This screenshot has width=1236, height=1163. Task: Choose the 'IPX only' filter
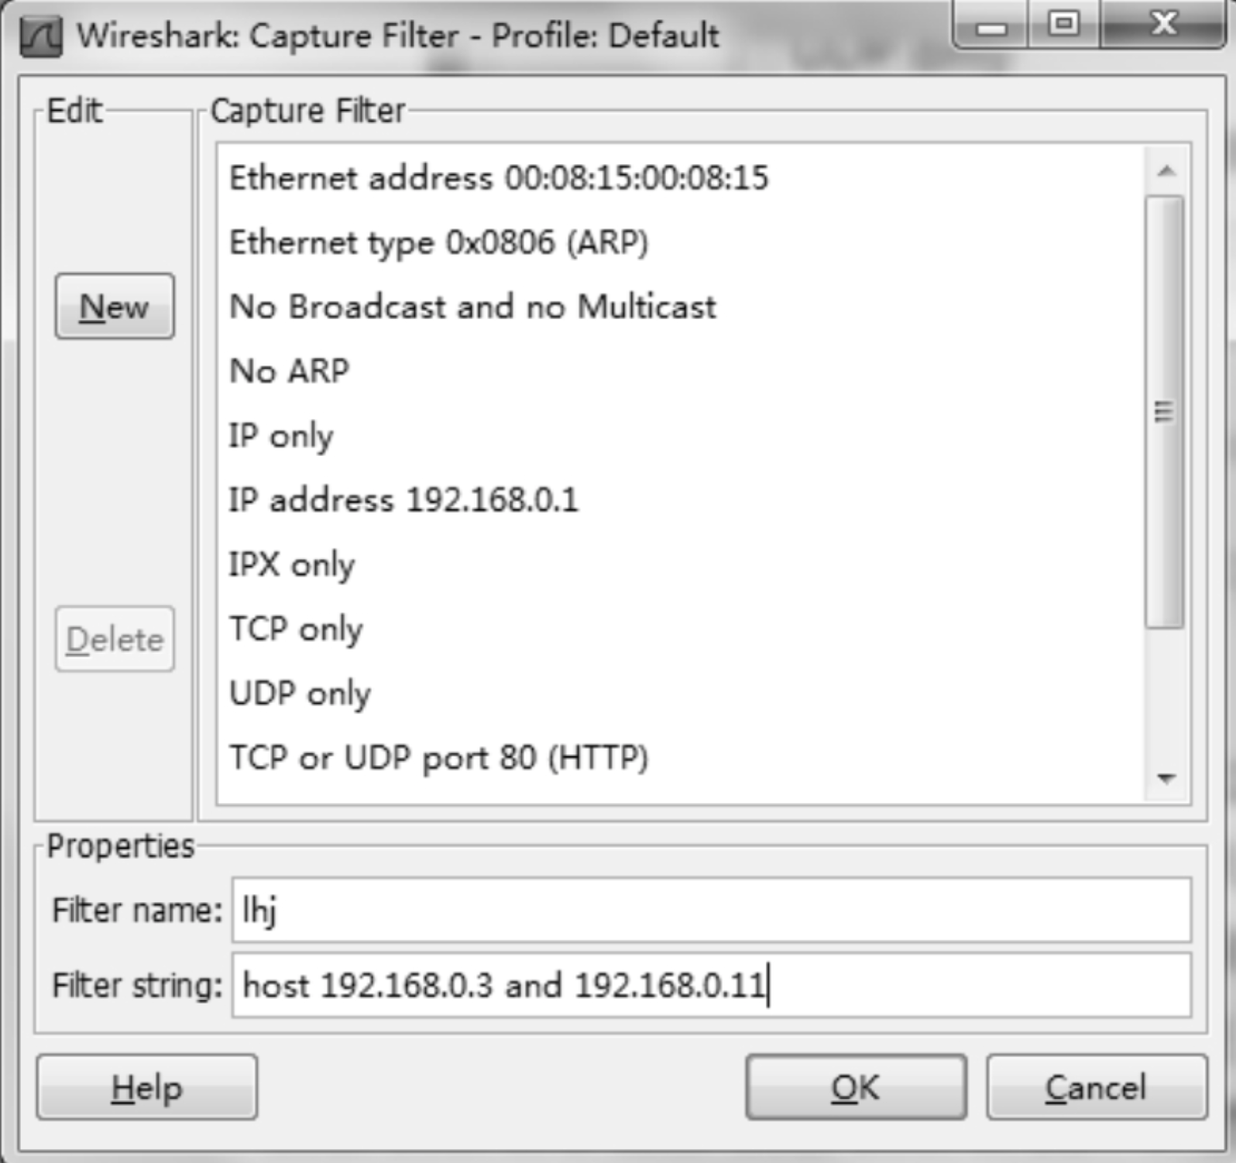point(680,564)
